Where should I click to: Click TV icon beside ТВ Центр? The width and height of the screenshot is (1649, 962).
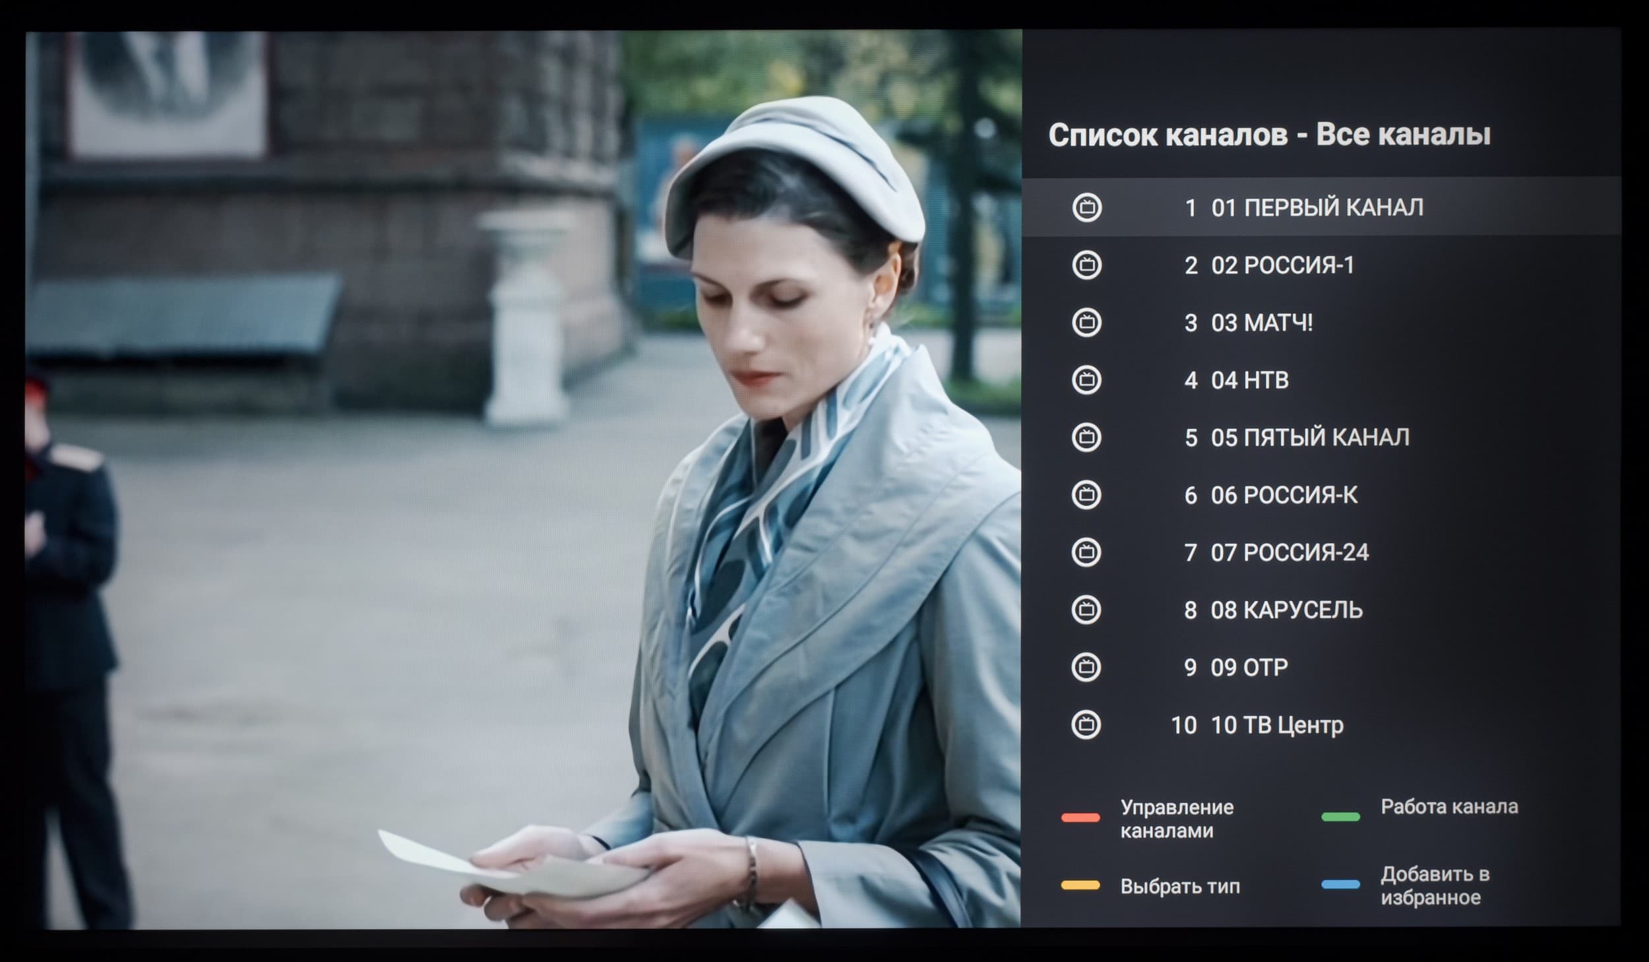[x=1086, y=724]
